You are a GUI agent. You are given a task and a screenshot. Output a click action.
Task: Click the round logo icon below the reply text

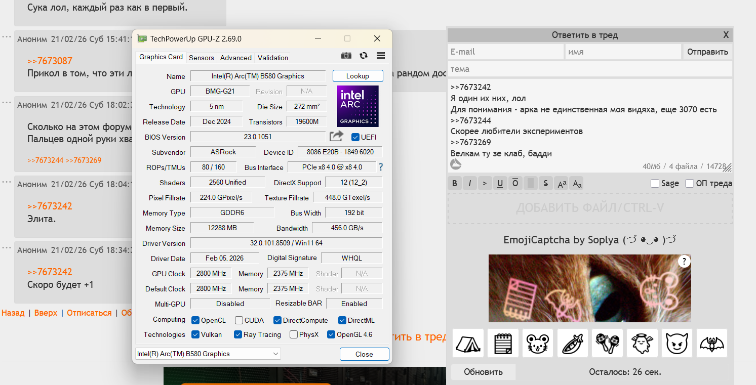tap(456, 164)
